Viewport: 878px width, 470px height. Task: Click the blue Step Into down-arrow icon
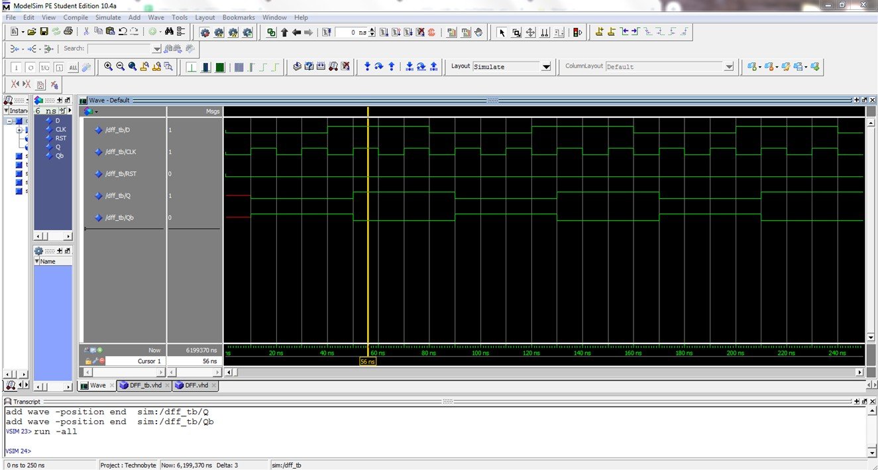pos(366,66)
